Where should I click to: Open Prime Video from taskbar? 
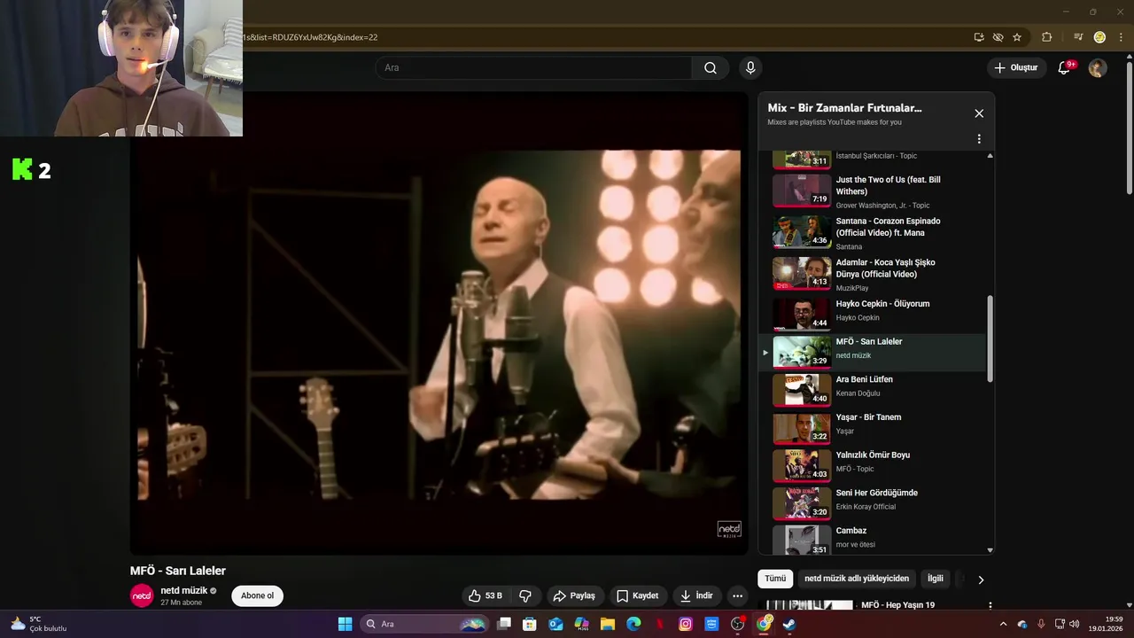tap(711, 624)
